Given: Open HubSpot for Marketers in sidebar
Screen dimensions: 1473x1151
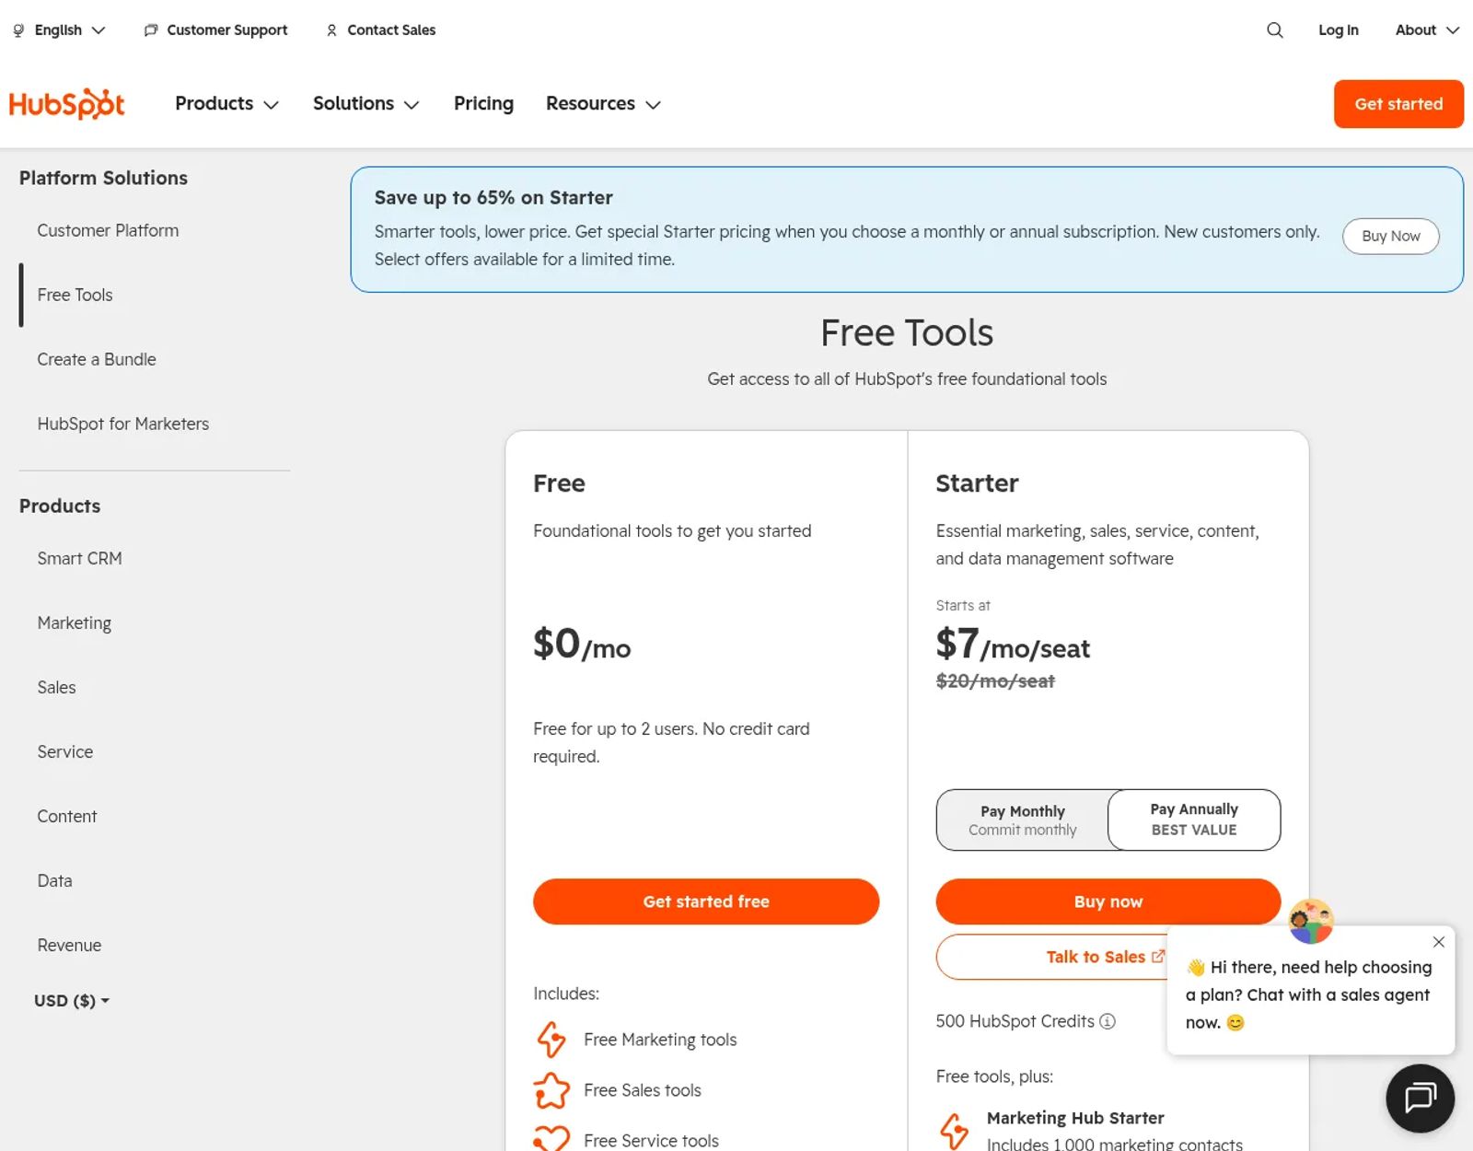Looking at the screenshot, I should tap(123, 424).
